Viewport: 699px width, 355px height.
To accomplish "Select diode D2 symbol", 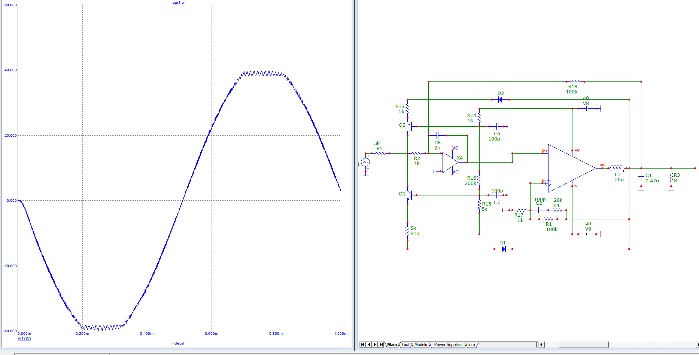I will coord(500,99).
